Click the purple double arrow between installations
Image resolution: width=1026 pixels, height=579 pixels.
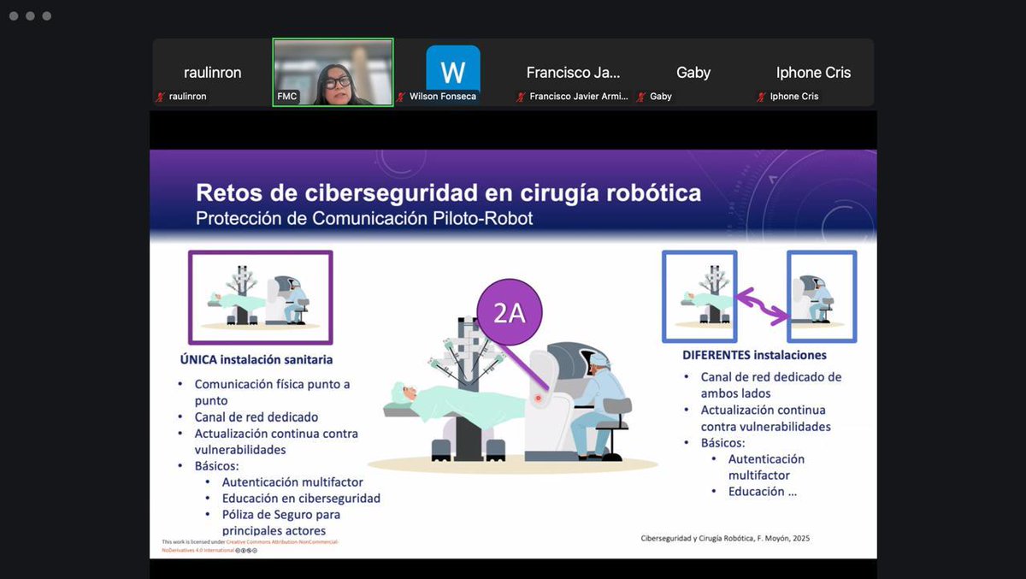click(763, 305)
